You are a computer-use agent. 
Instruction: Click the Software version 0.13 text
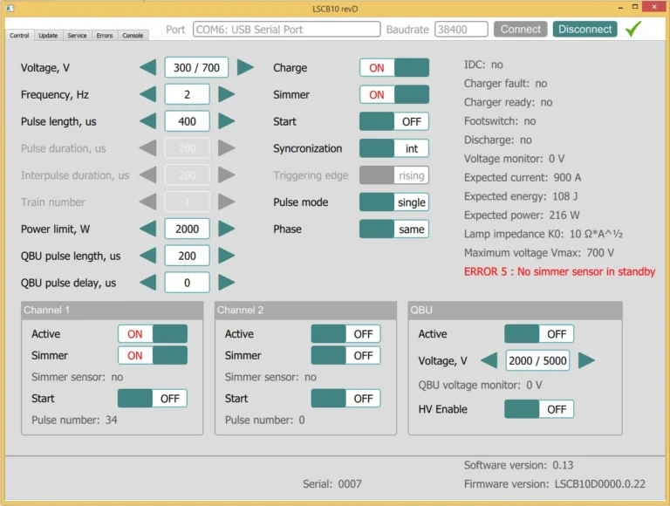[519, 465]
